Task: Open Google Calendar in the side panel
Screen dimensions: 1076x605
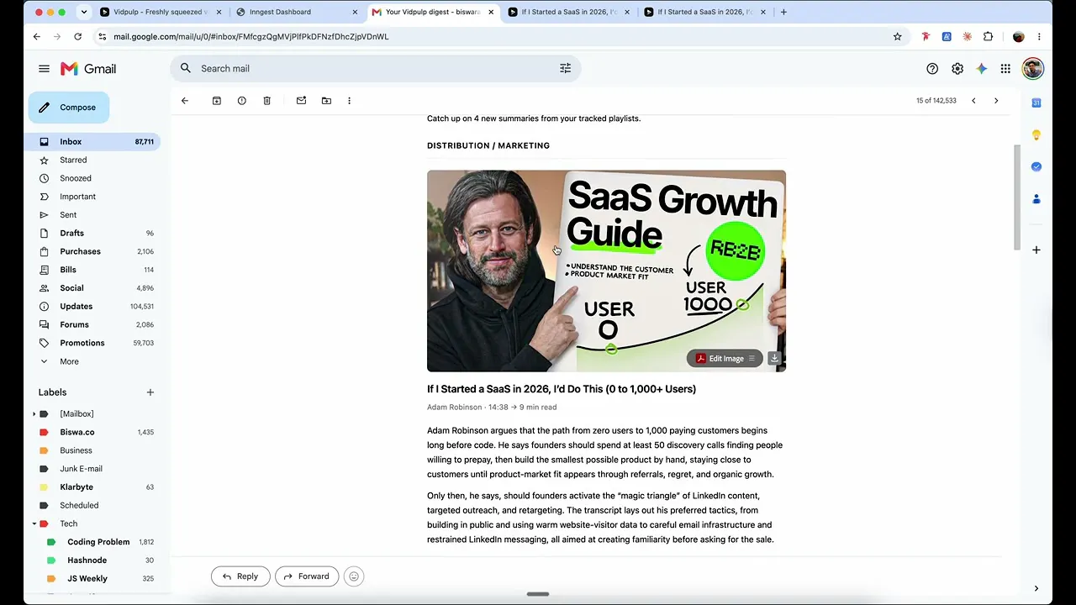Action: (x=1036, y=103)
